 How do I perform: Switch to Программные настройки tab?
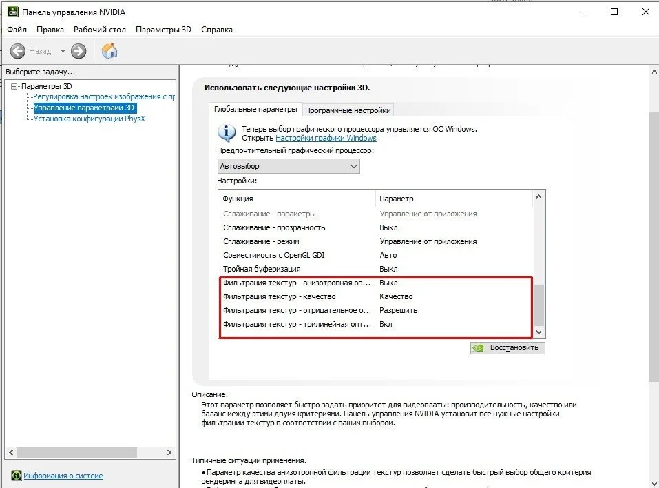pos(348,110)
